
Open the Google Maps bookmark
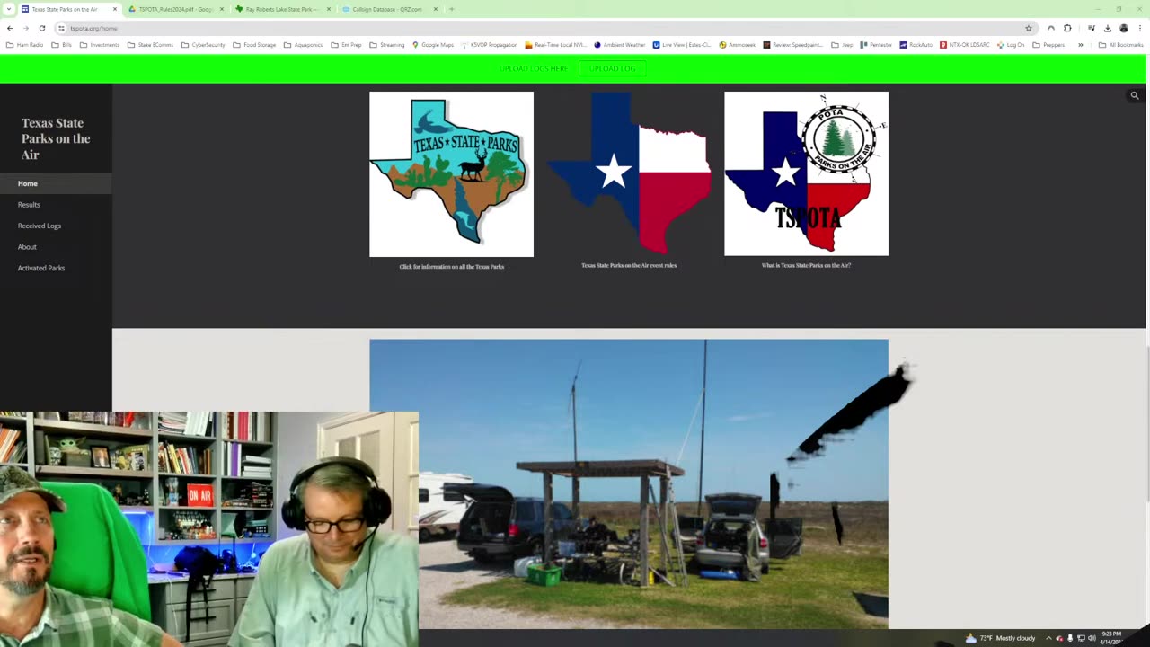(433, 45)
